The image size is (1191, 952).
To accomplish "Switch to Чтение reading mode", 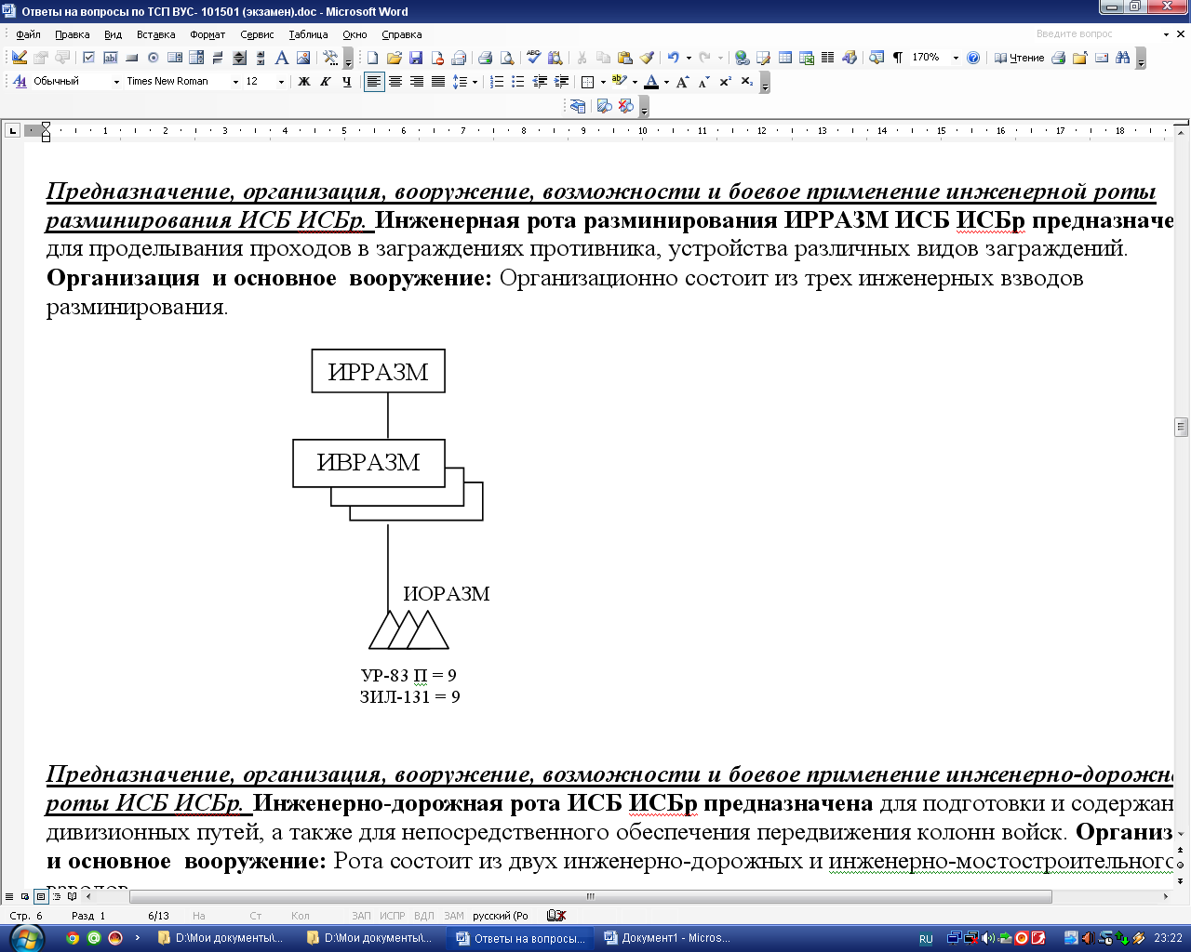I will 1019,58.
